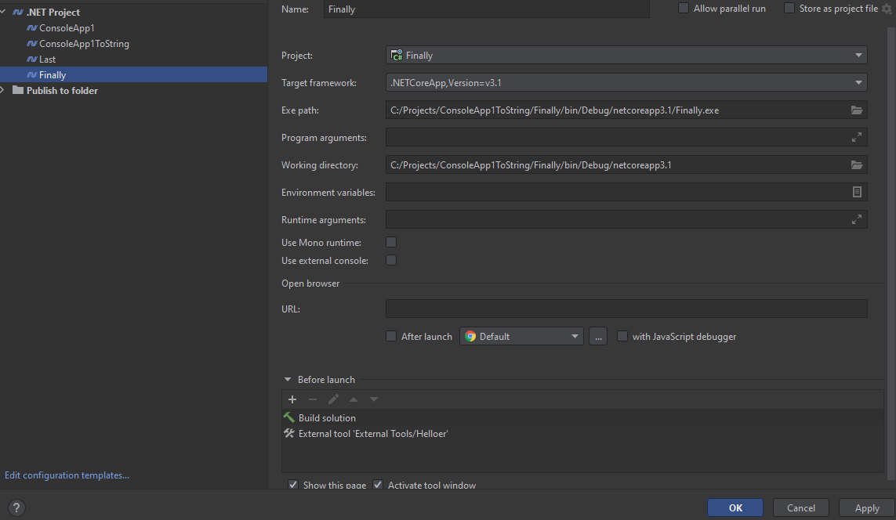
Task: Click the browse browsers ellipsis button
Action: [597, 336]
